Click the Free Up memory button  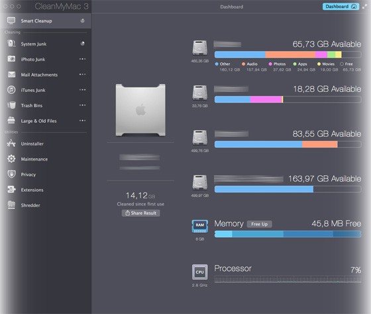[x=259, y=224]
